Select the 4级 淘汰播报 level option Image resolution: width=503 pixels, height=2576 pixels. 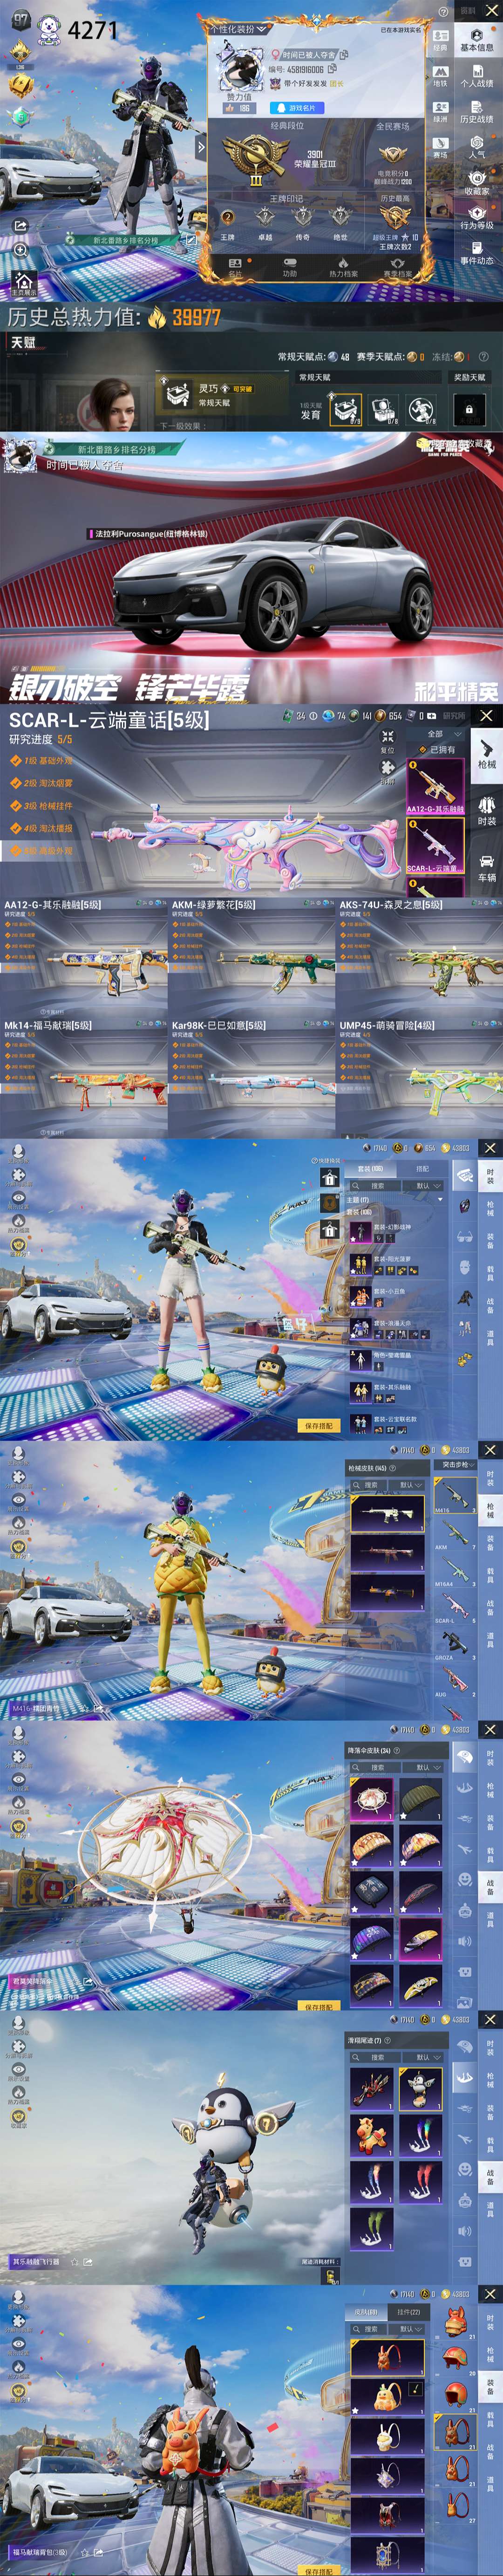pyautogui.click(x=42, y=828)
